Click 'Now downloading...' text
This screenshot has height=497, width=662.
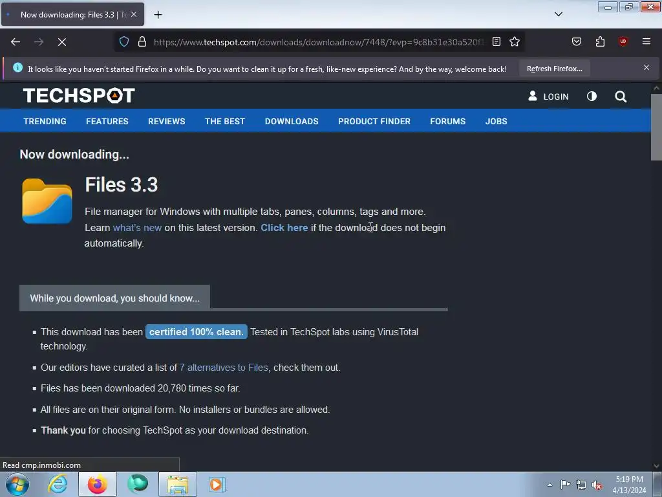click(74, 154)
